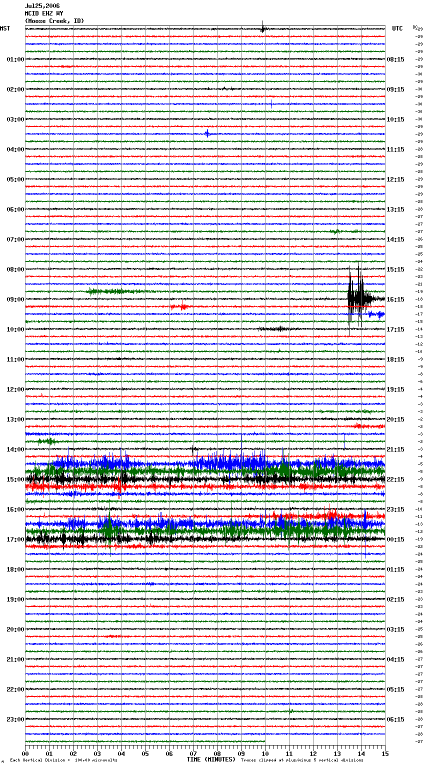Click the 09:15 UTC time label

[395, 89]
